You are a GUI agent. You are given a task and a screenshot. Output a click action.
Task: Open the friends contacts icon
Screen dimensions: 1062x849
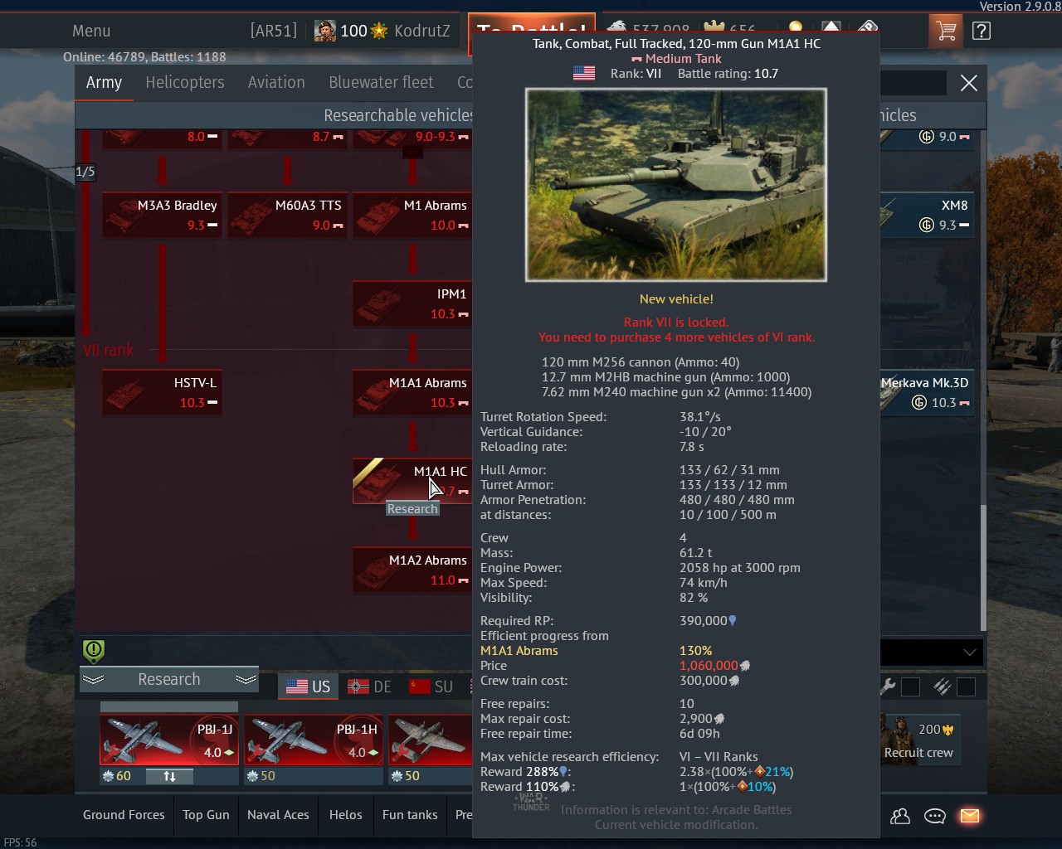pyautogui.click(x=900, y=816)
